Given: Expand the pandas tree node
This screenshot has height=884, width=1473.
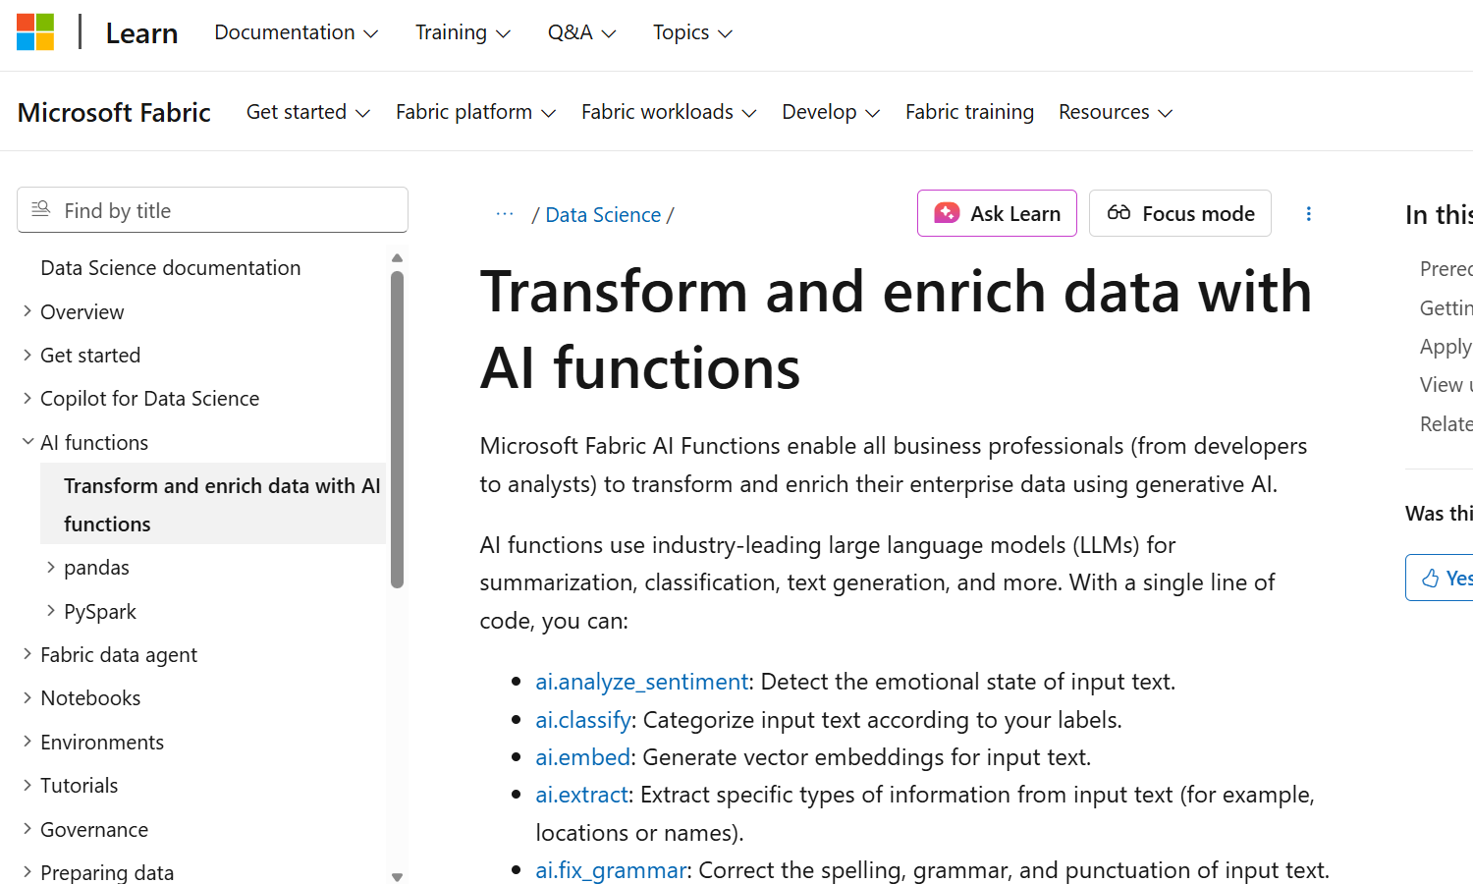Looking at the screenshot, I should tap(51, 568).
